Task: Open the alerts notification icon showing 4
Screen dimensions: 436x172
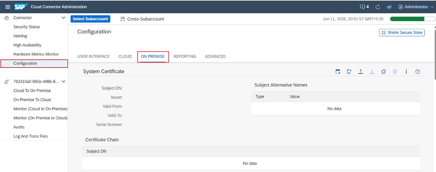Action: point(364,7)
